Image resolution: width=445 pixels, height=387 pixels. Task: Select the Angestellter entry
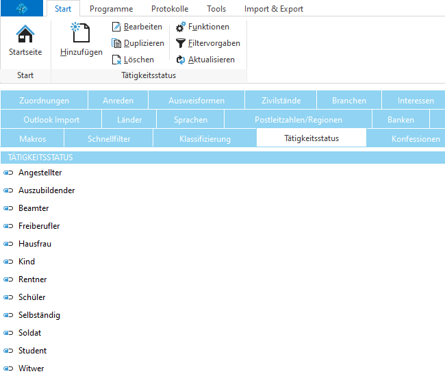click(40, 173)
